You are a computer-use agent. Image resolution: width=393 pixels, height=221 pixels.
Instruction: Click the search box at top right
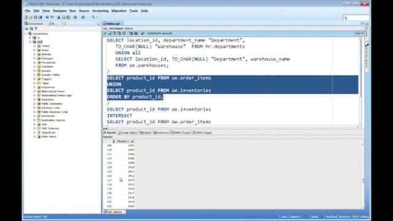356,18
